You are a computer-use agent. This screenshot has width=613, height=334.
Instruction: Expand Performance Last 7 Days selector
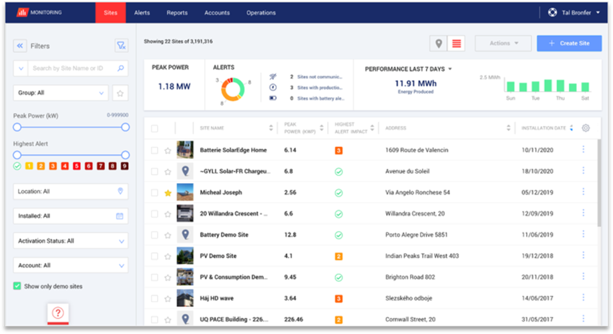409,69
